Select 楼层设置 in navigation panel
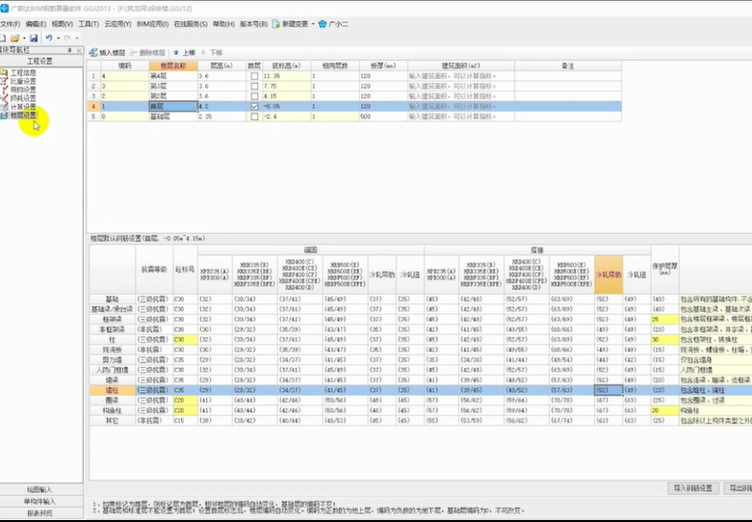This screenshot has height=522, width=752. [x=23, y=115]
